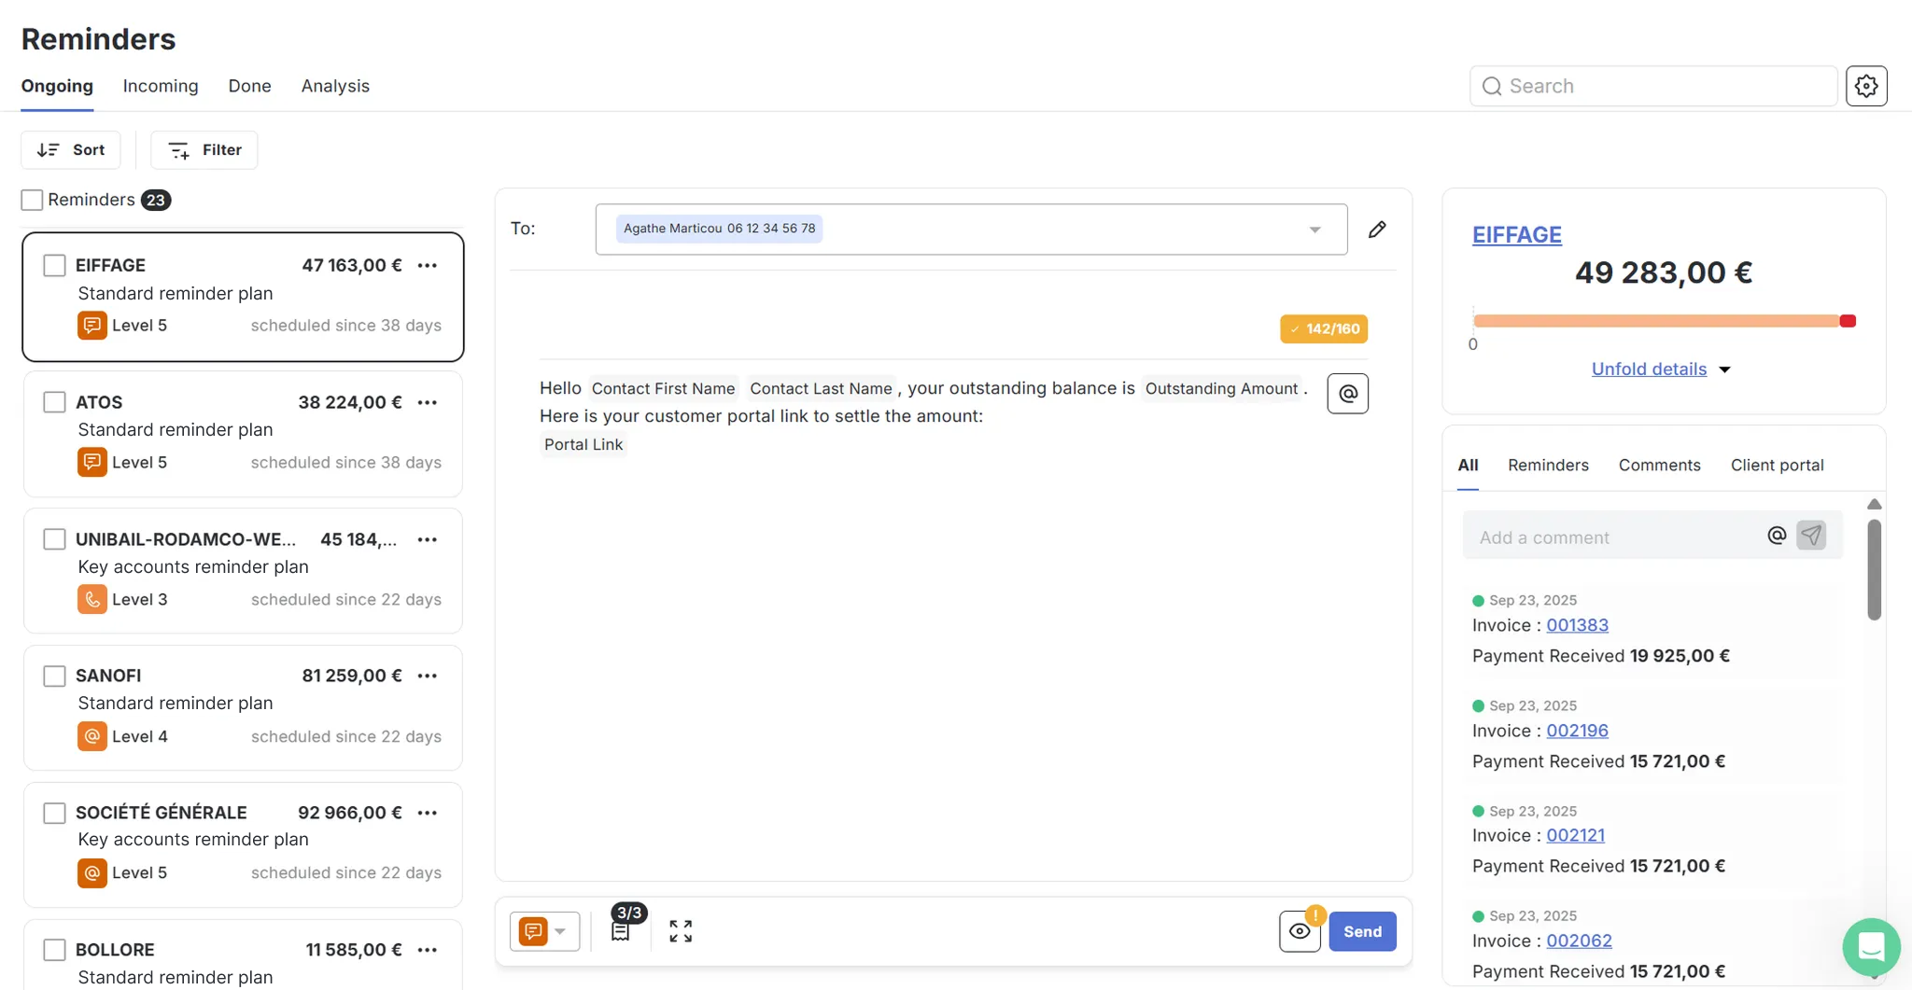Switch to the Analysis tab
Viewport: 1912px width, 990px height.
point(335,86)
